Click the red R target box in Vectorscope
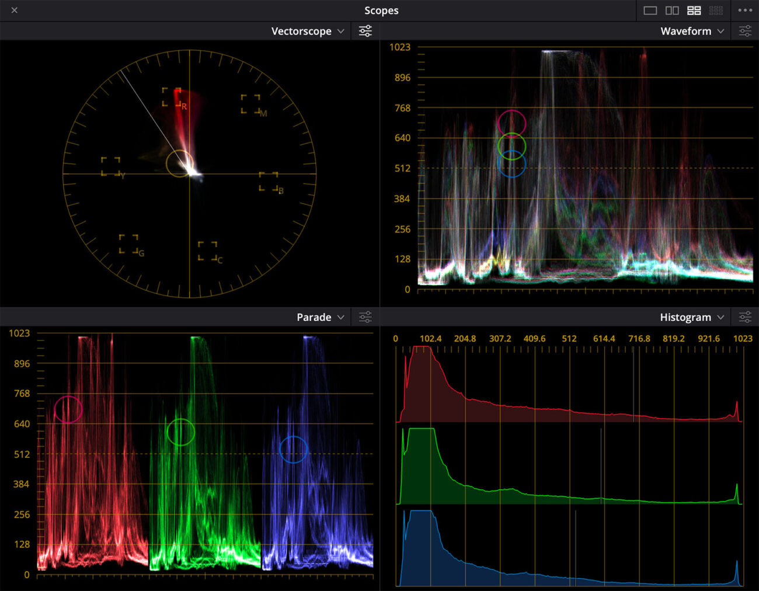 172,97
